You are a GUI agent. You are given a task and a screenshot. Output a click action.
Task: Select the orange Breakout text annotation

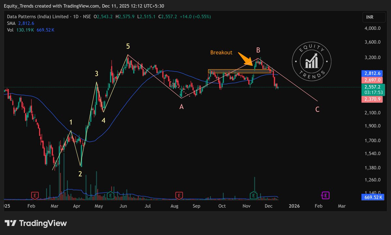tap(221, 52)
